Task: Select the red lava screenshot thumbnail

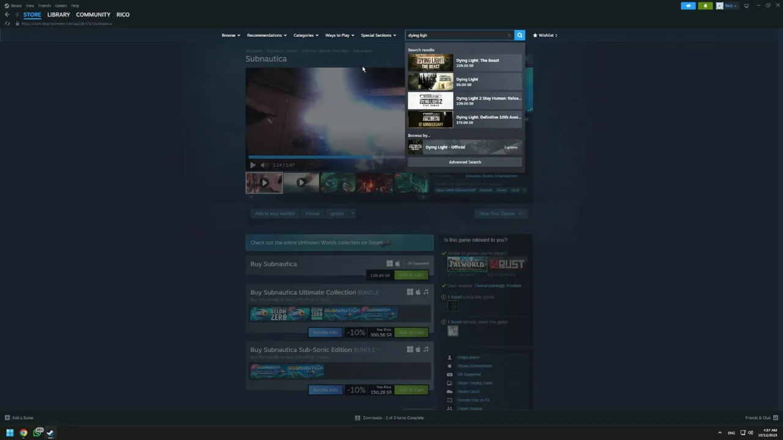Action: tap(374, 182)
